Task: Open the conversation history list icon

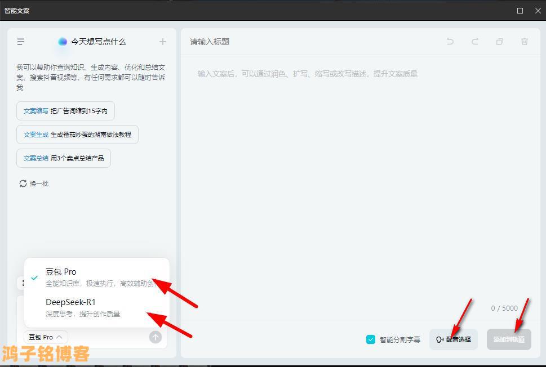Action: pyautogui.click(x=21, y=42)
